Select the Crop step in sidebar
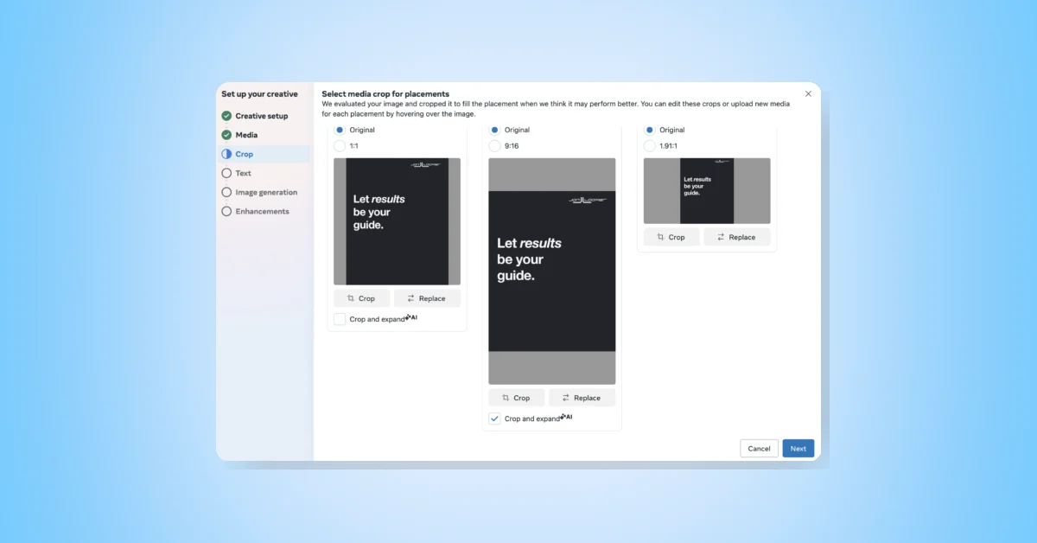Screen dimensions: 1037x543 264,154
